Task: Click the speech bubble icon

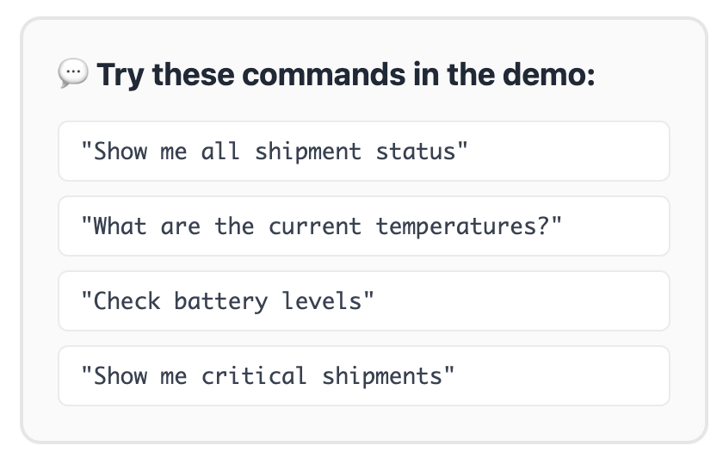Action: (x=73, y=74)
